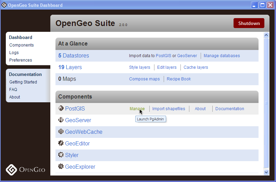The width and height of the screenshot is (276, 182).
Task: Shutdown the OpenGeo Suite
Action: point(249,23)
